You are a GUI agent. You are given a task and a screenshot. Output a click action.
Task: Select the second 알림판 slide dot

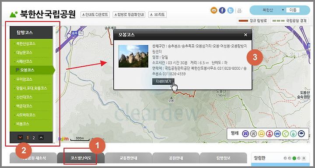coord(290,158)
